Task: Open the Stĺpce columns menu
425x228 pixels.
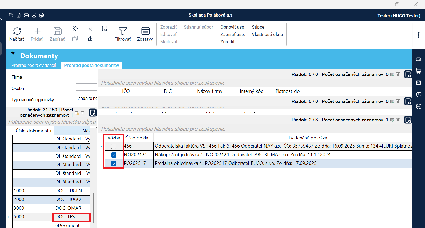Action: [x=258, y=27]
